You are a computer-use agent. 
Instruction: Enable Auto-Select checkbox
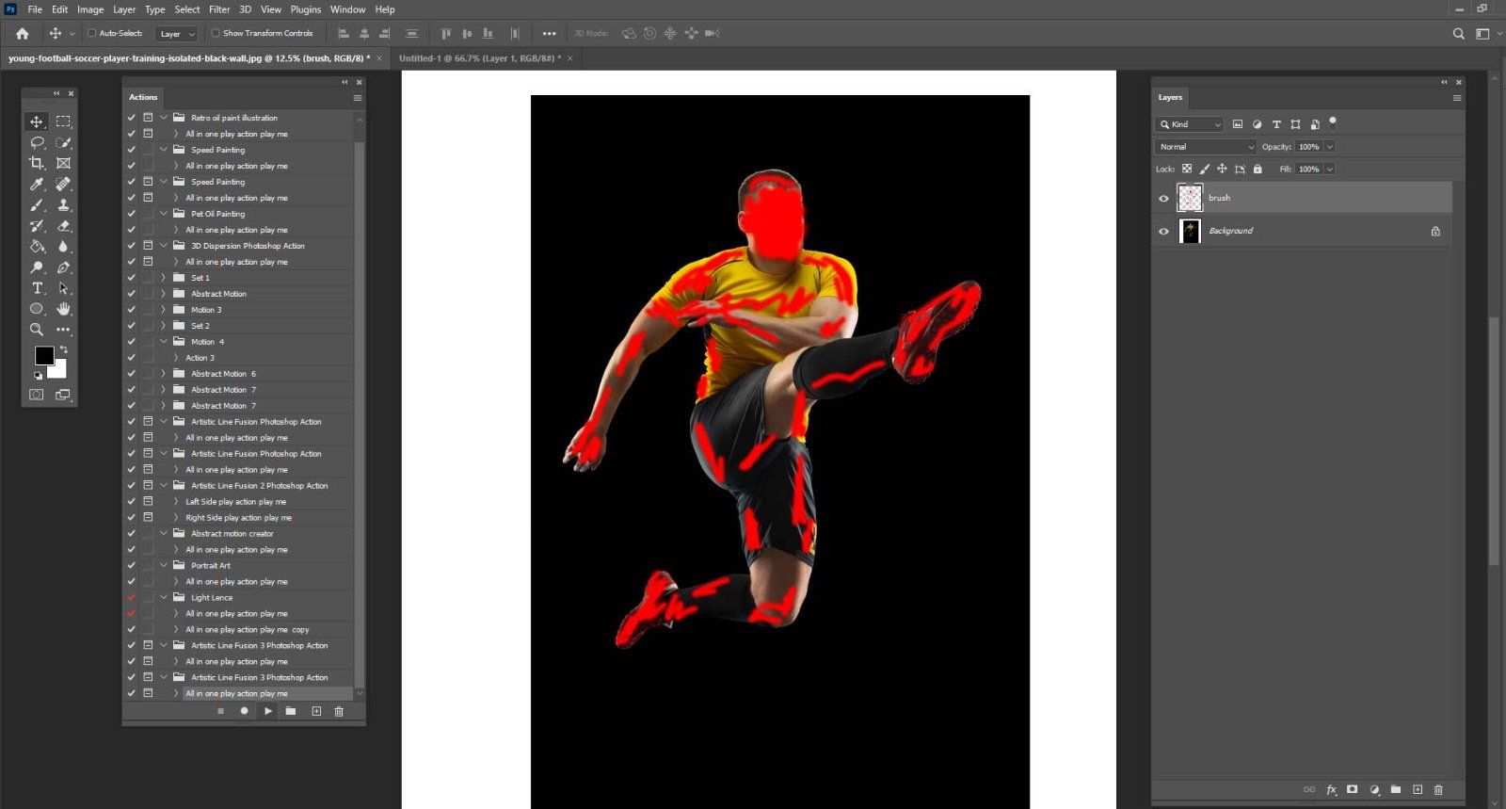(92, 33)
